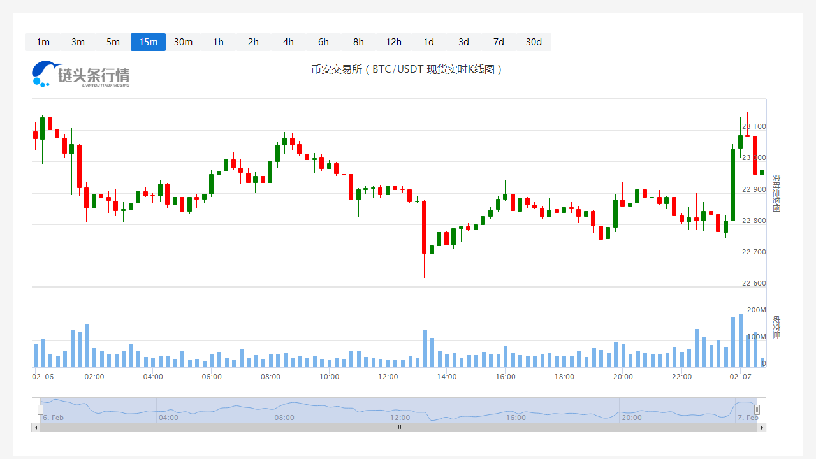Select the 7d timeframe tab

(499, 42)
